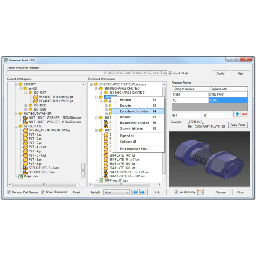Click the PLT - 1.ipt part icon
The width and height of the screenshot is (256, 256).
(26, 134)
